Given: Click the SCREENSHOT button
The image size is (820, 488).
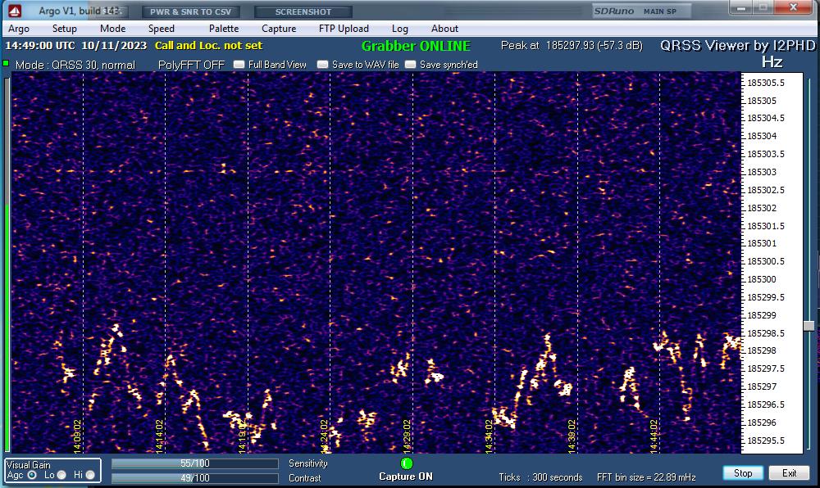Looking at the screenshot, I should [x=303, y=11].
